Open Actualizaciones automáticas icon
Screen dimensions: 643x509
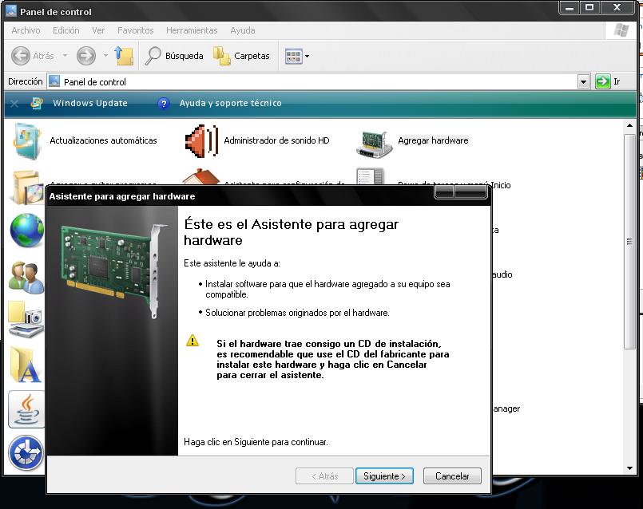[x=27, y=141]
